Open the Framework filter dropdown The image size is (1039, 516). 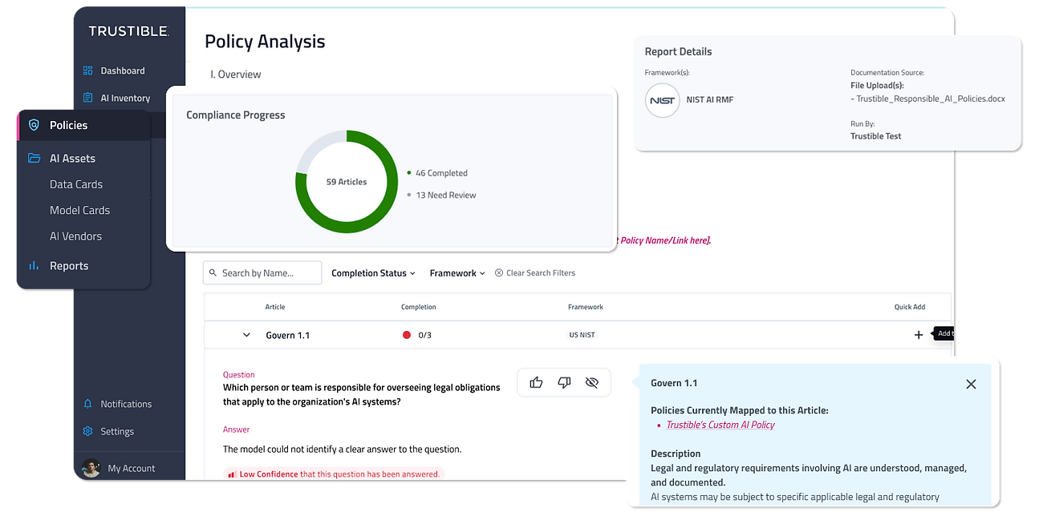coord(457,273)
